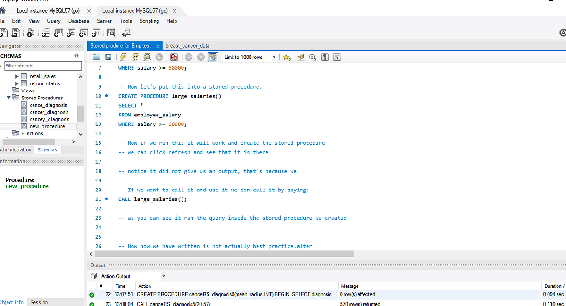Run EXPLAIN on the current statement
This screenshot has height=306, width=566.
point(147,57)
